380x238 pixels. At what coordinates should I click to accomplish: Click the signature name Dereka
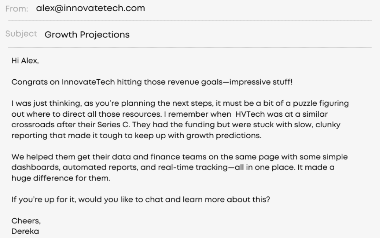[x=25, y=231]
